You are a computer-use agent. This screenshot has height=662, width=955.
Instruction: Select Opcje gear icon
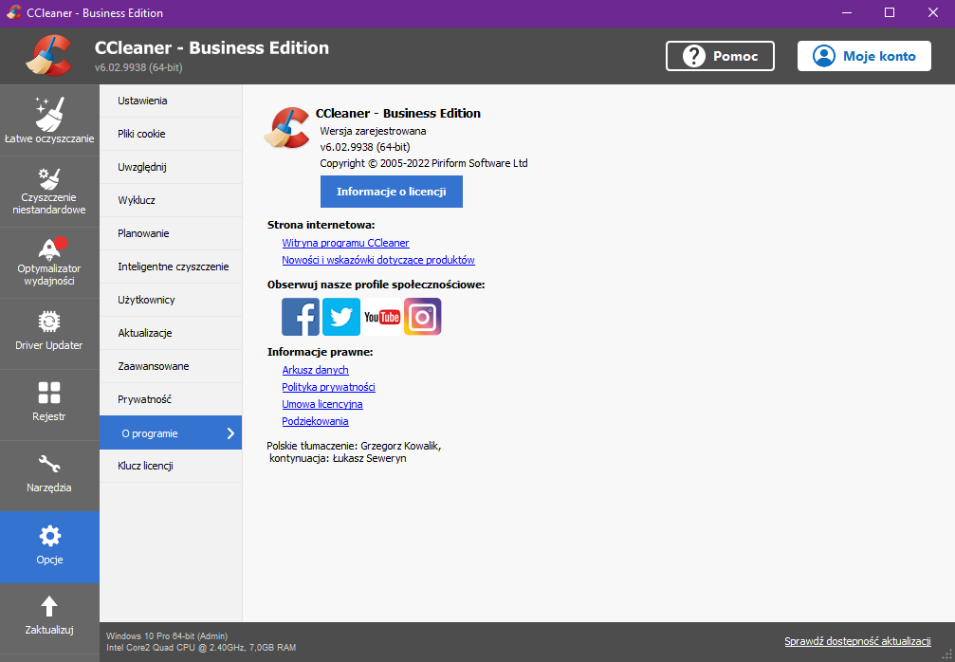click(49, 537)
